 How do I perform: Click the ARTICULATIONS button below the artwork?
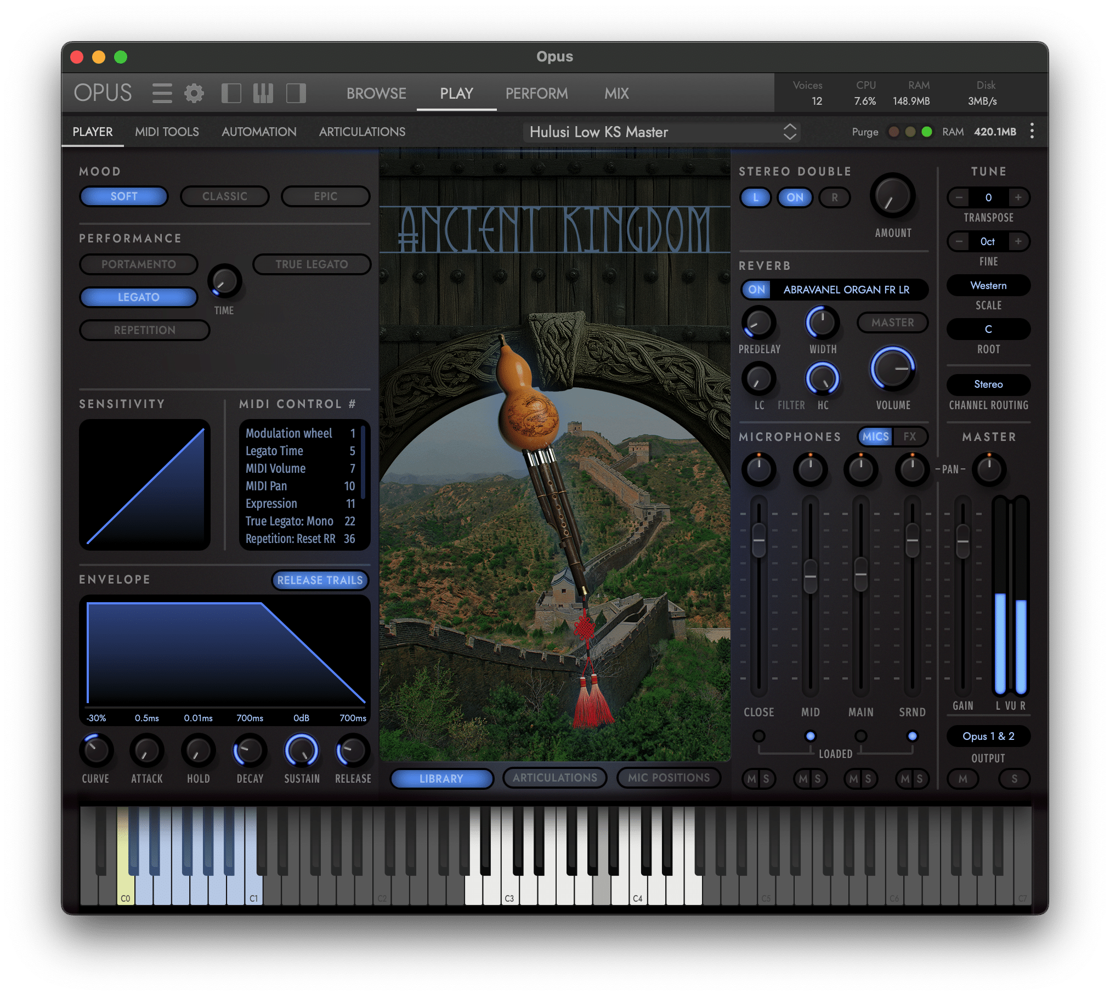click(554, 778)
